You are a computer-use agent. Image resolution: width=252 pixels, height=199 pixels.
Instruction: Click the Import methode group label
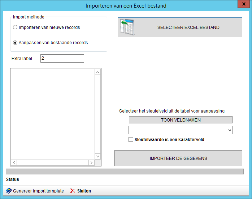point(29,17)
